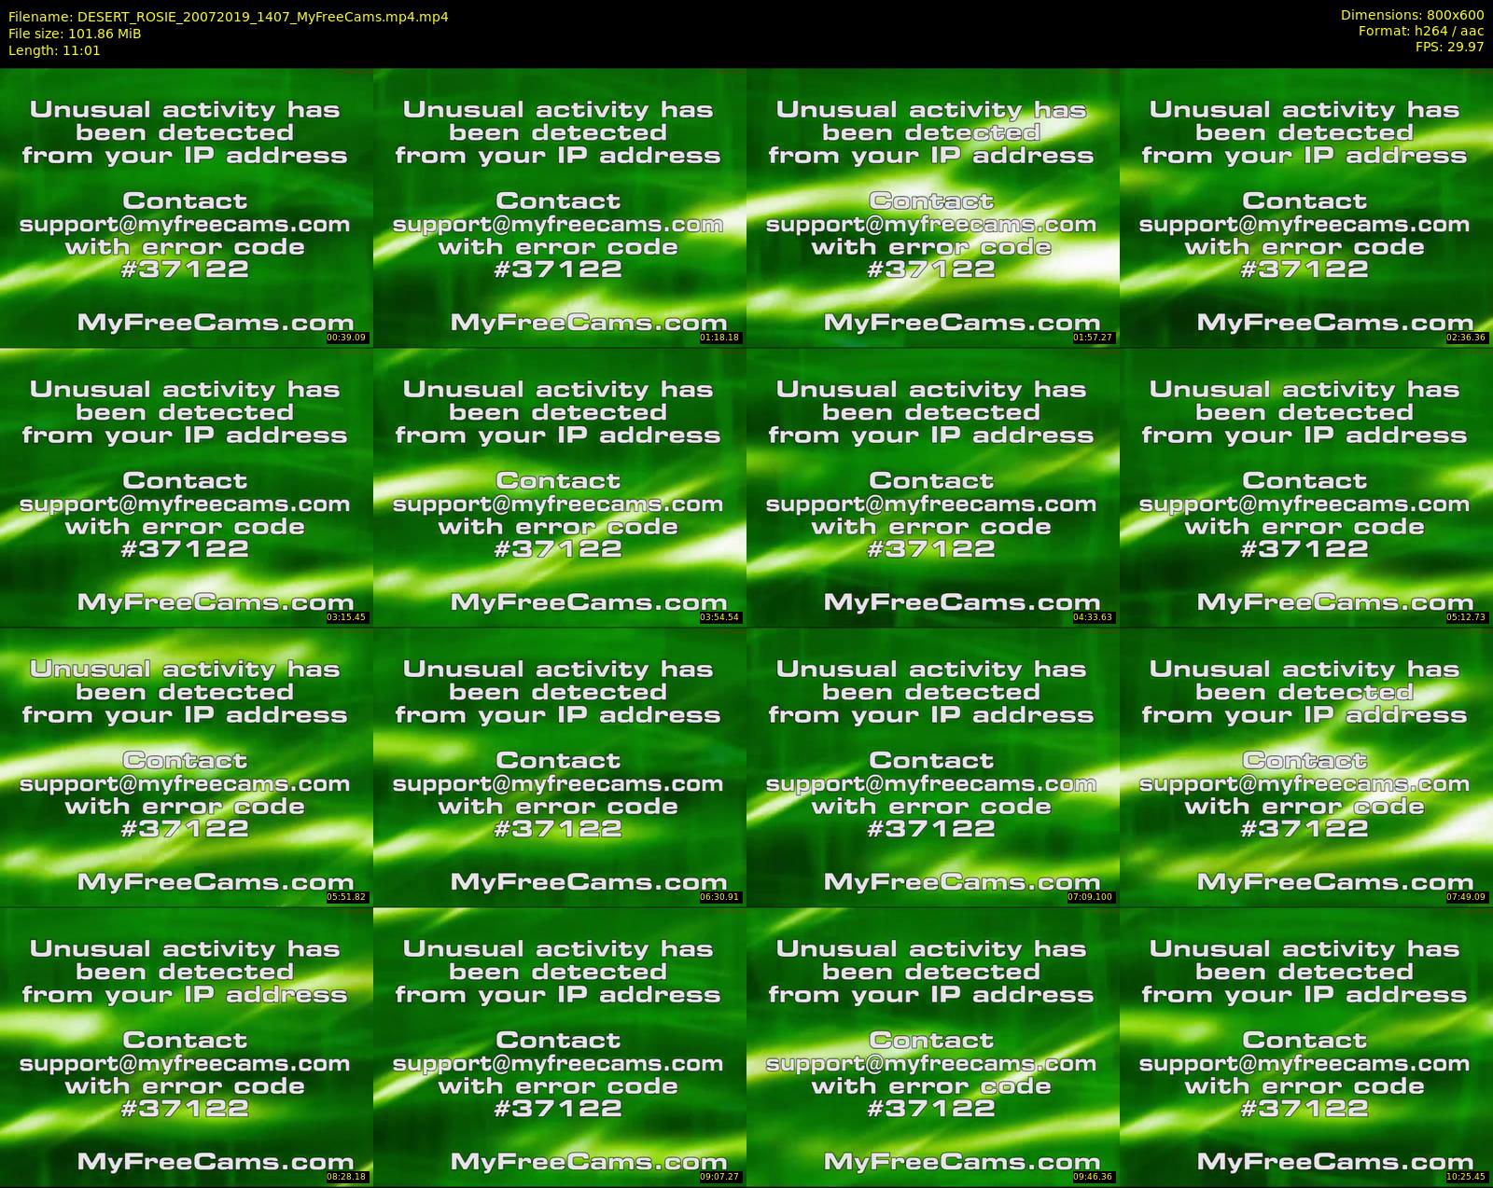Click the FPS 29.97 text
The height and width of the screenshot is (1188, 1493).
(x=1449, y=47)
